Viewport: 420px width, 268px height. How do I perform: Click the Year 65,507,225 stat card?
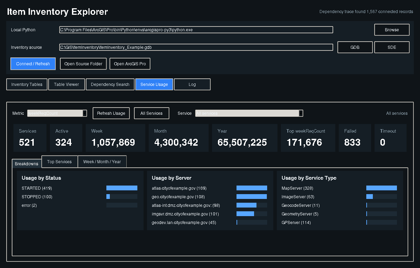(x=245, y=138)
